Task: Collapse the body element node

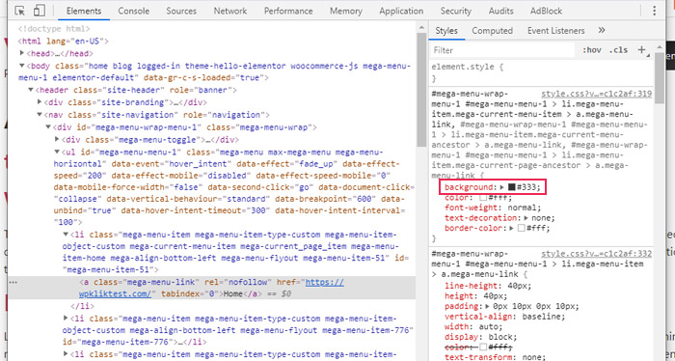Action: point(22,66)
